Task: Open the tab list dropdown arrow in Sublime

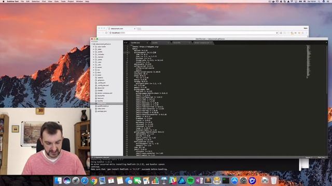Action: [326, 43]
